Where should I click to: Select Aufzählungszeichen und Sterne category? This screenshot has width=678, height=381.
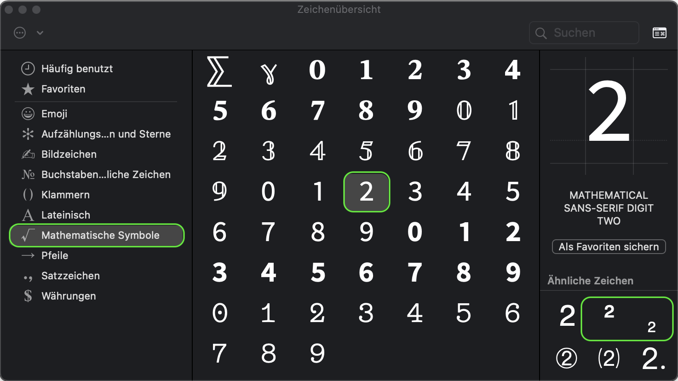click(x=106, y=134)
